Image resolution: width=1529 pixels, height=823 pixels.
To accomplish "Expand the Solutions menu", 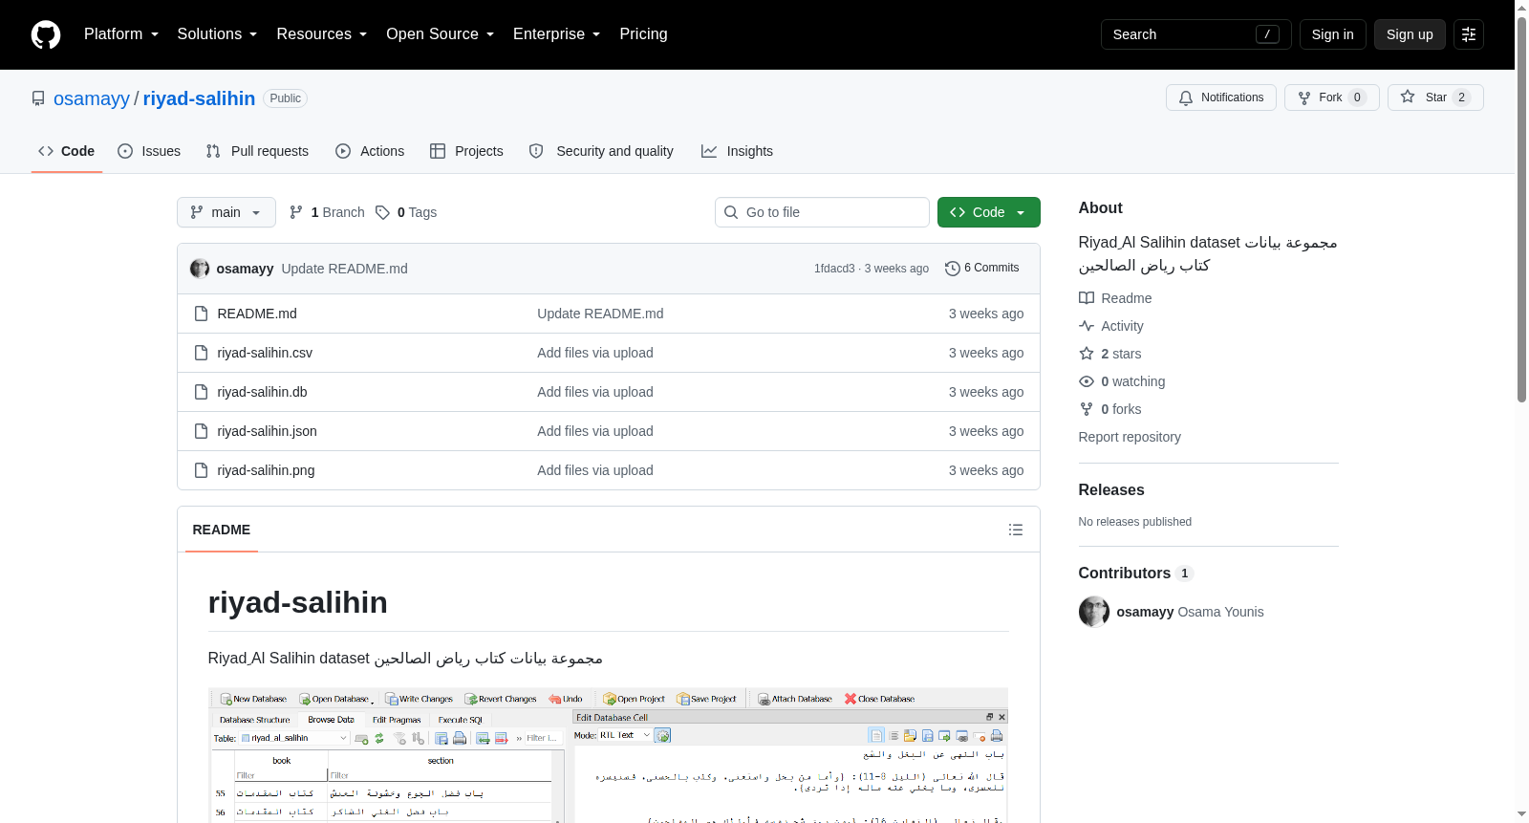I will (217, 34).
